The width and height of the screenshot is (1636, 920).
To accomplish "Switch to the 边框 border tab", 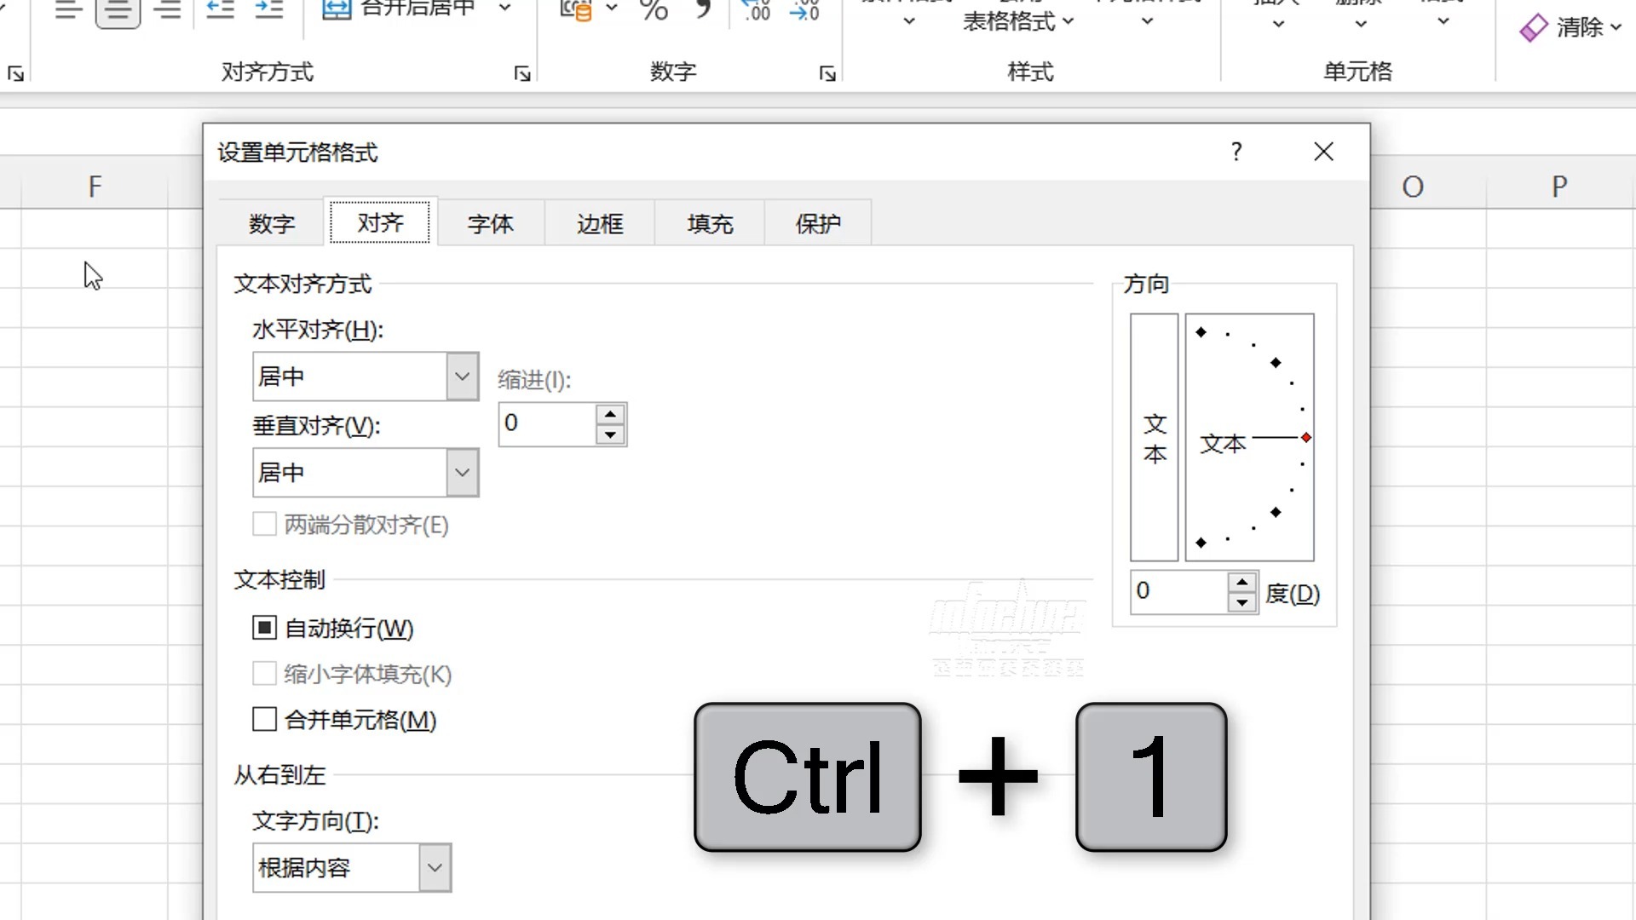I will pos(600,224).
